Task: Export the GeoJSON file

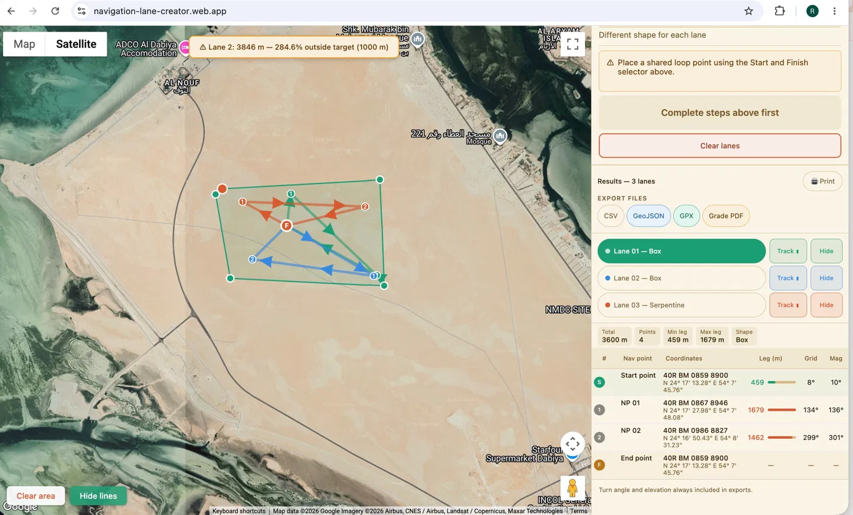Action: pyautogui.click(x=649, y=216)
